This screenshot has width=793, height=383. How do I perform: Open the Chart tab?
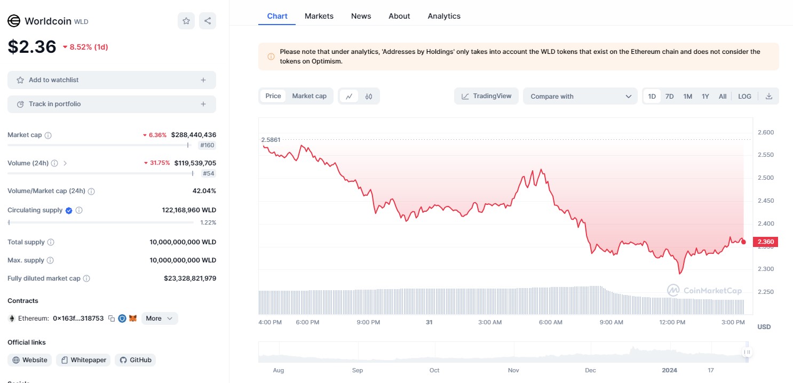point(277,16)
